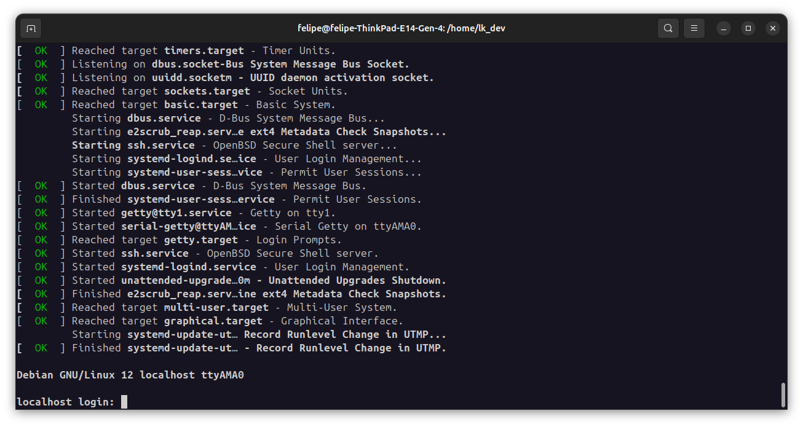Click the title bar showing felipe@felipe-ThinkPad-E14-Gen-4
The width and height of the screenshot is (803, 427).
point(401,28)
